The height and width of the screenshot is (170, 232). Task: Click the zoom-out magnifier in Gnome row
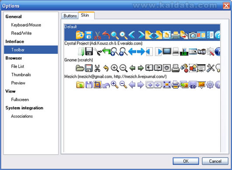click(123, 68)
